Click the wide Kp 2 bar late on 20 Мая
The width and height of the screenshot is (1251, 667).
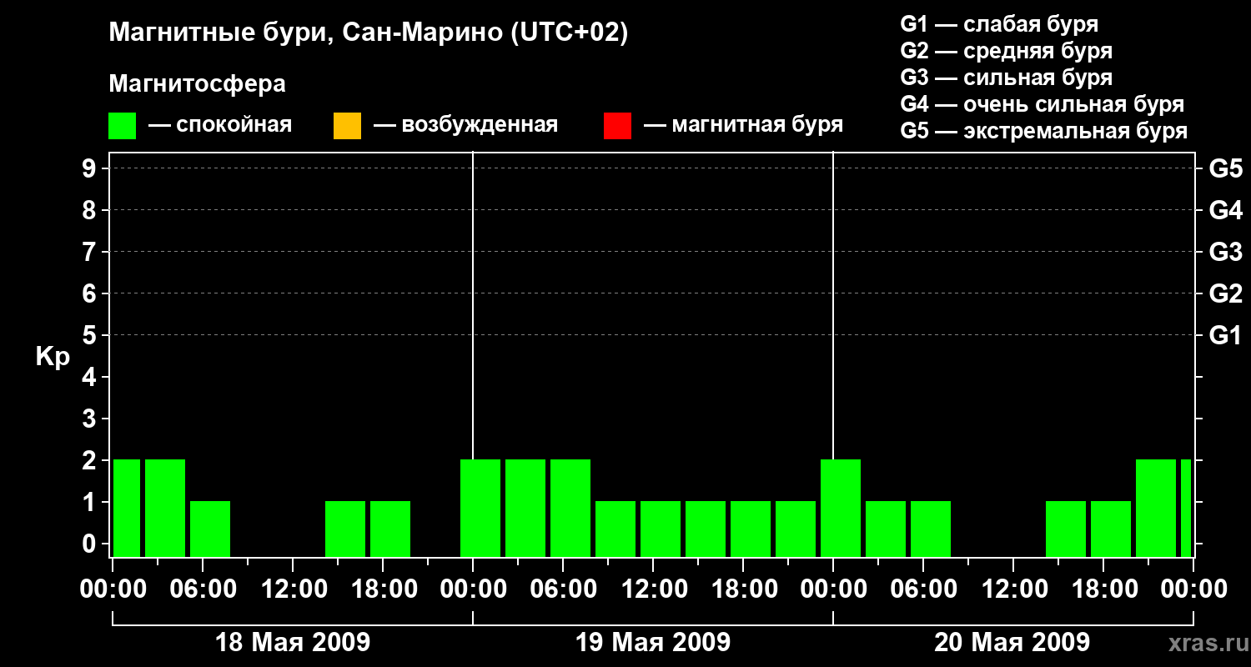[1156, 508]
